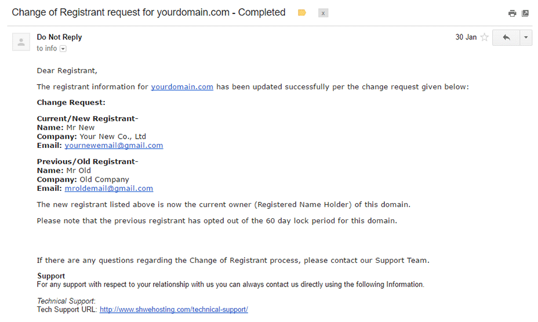Click the Do Not Reply sender name
Viewport: 538px width, 322px height.
point(59,37)
